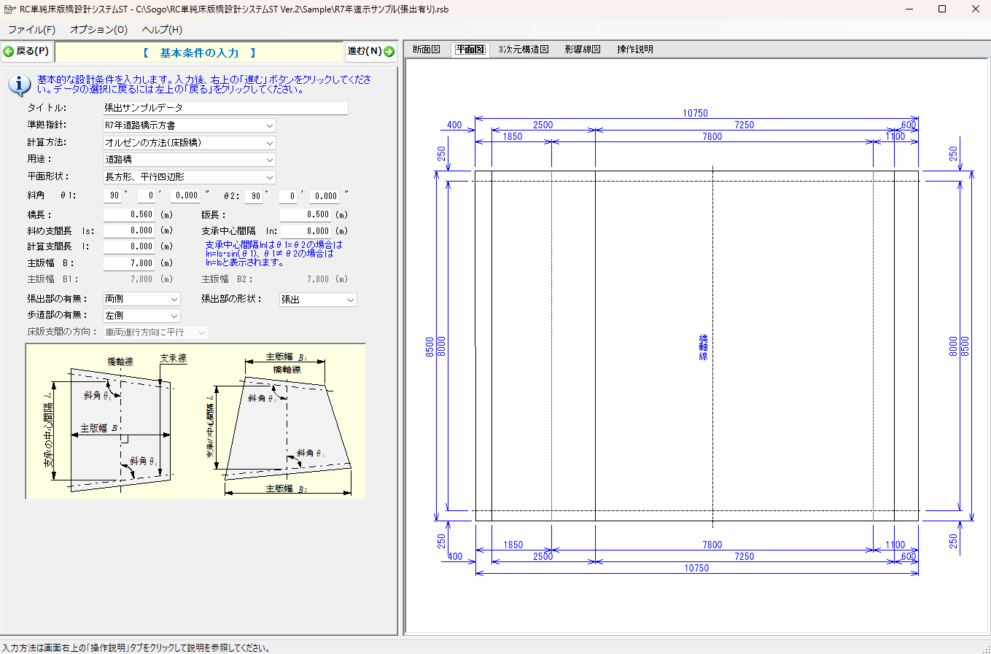
Task: Open the 張出部の形状 dropdown
Action: pos(350,300)
